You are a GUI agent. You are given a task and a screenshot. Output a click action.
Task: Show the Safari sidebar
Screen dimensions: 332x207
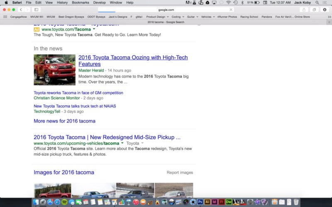tap(37, 10)
